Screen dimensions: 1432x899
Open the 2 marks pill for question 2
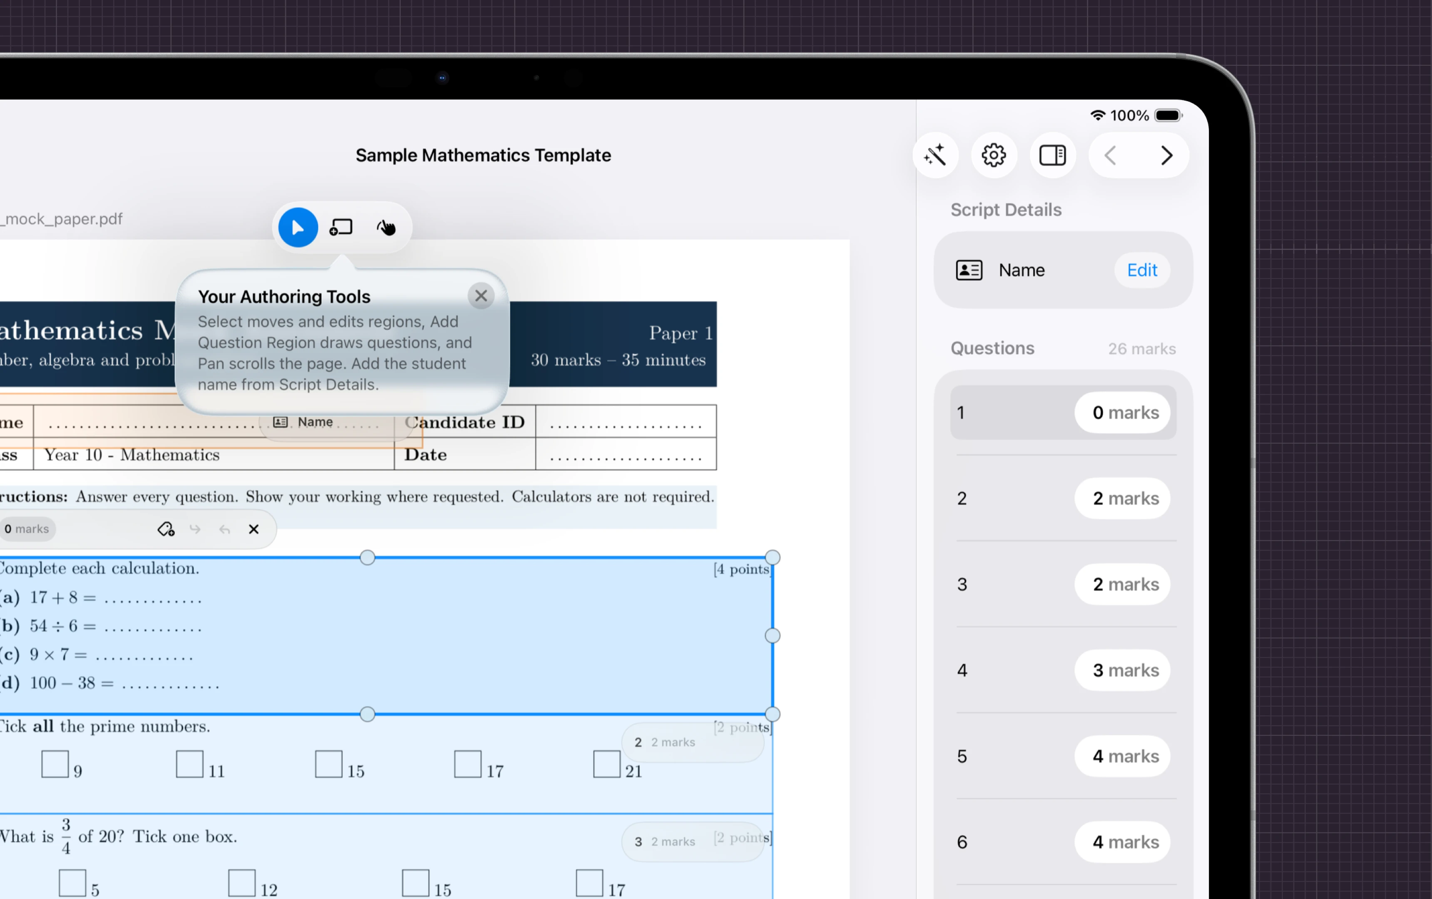tap(1123, 498)
